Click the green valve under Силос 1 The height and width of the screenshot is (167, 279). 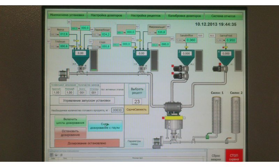tap(208, 137)
